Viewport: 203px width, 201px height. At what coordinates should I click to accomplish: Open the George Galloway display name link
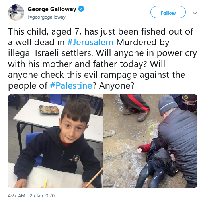(x=52, y=9)
